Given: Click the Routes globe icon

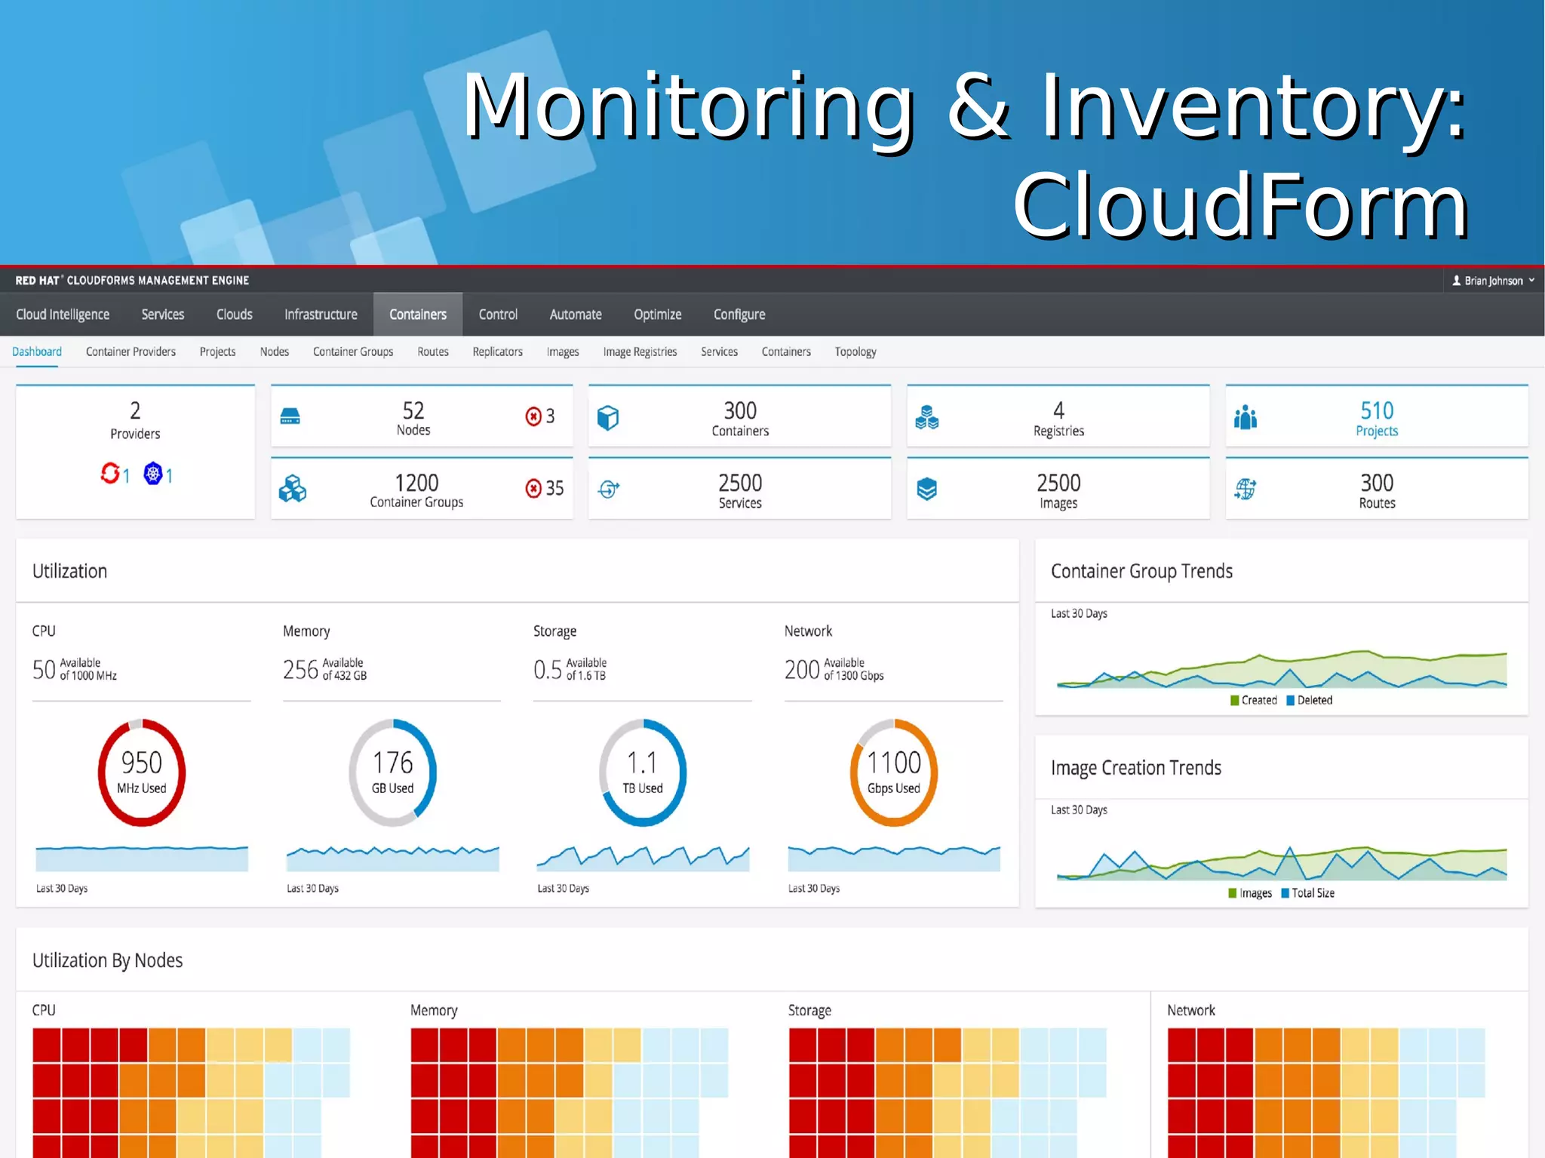Looking at the screenshot, I should coord(1246,489).
